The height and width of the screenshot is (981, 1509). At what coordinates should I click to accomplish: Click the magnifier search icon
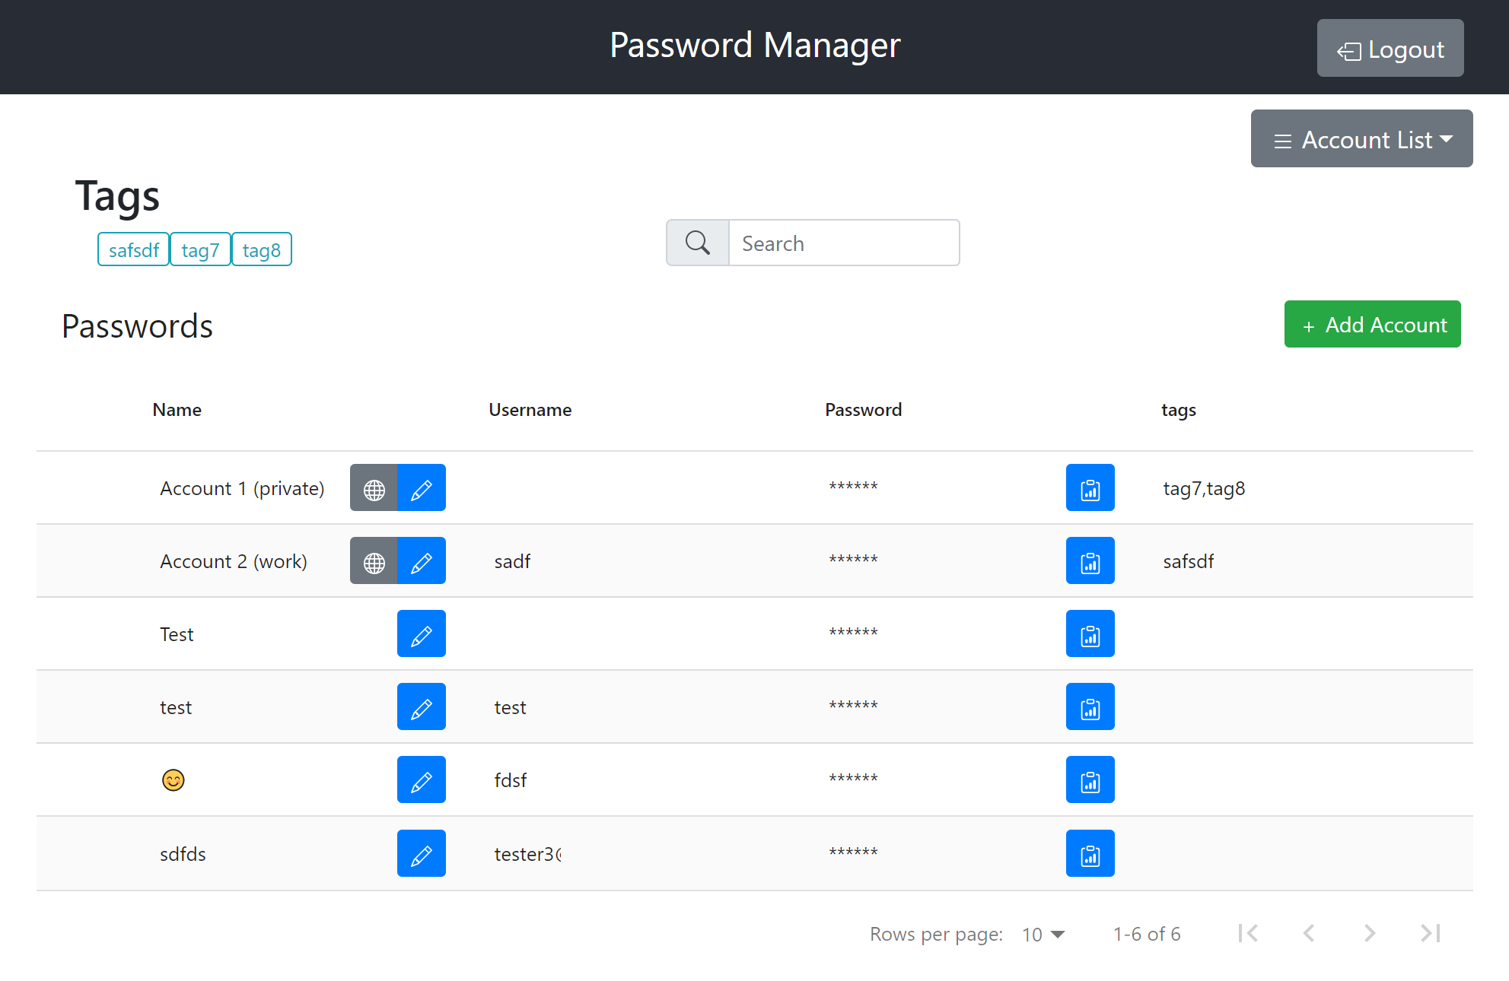click(x=698, y=243)
